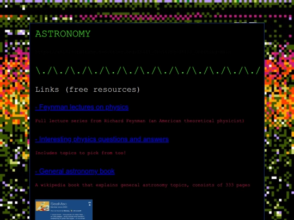This screenshot has width=294, height=220.
Task: Open the Feynman lectures on physics link
Action: point(82,107)
